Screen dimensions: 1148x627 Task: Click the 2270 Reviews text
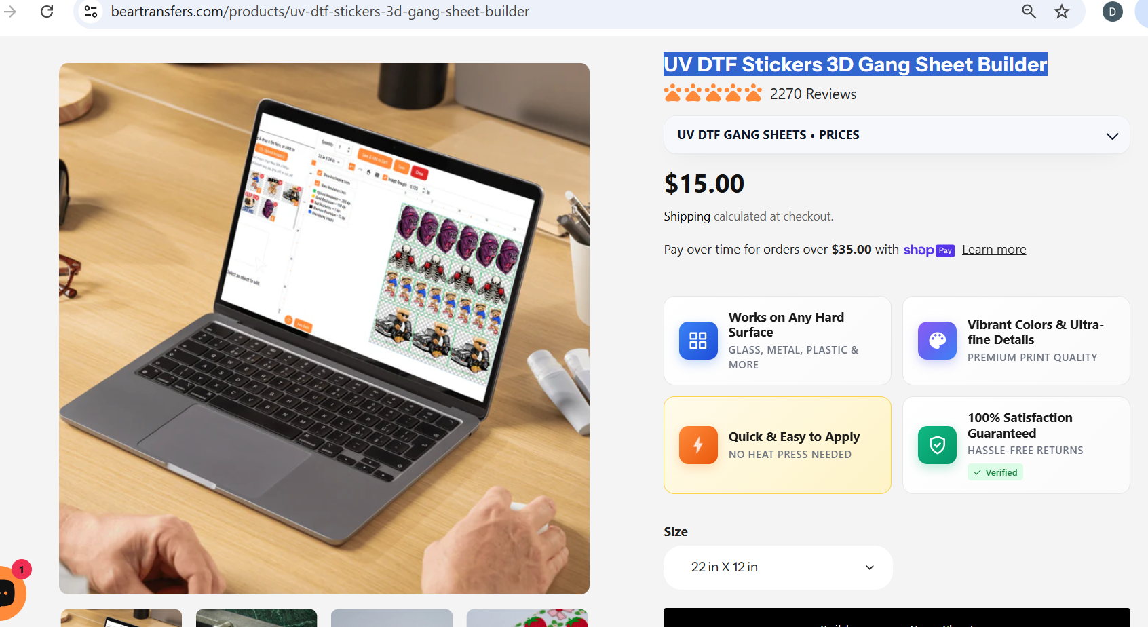pyautogui.click(x=813, y=94)
